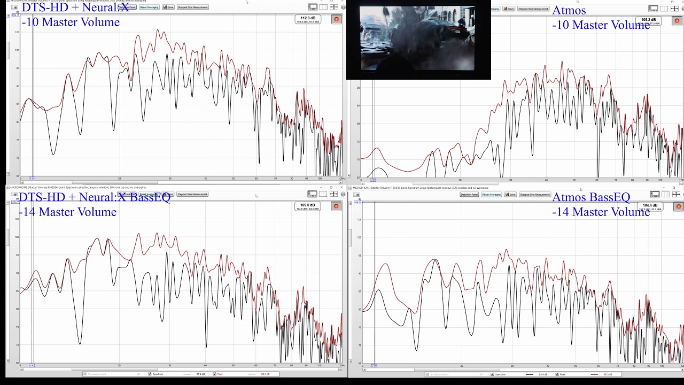
Task: Open bar-style view icon in Atmos BassEQ window
Action: (665, 194)
